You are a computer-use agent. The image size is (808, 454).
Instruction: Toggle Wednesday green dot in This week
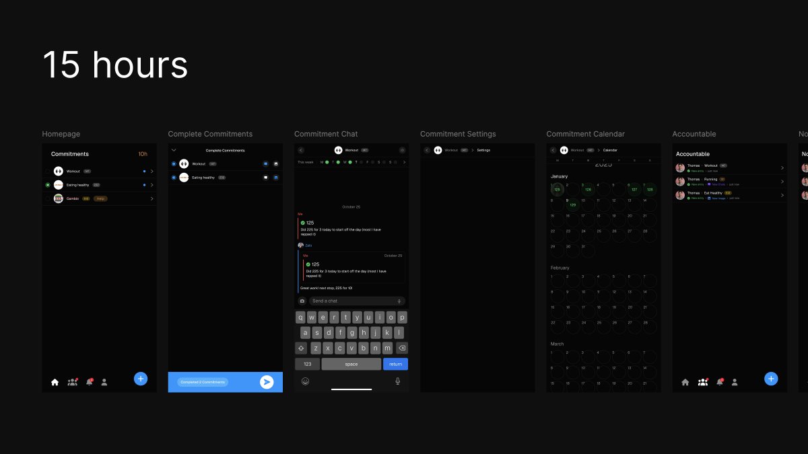[349, 162]
